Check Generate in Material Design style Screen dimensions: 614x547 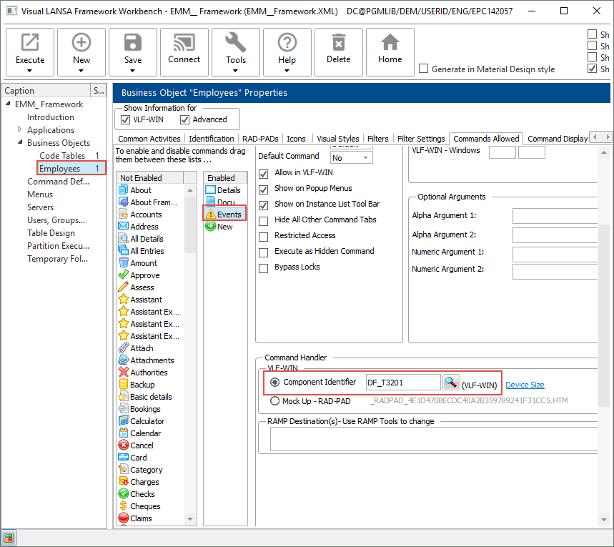(x=424, y=69)
